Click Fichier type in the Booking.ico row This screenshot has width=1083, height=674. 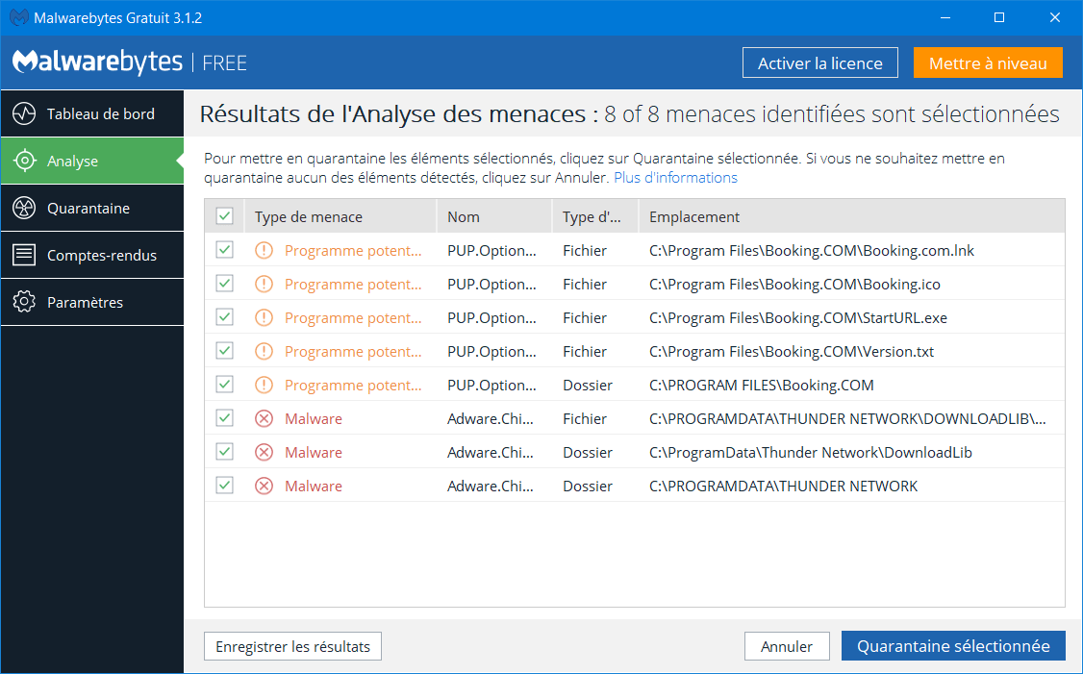click(585, 284)
